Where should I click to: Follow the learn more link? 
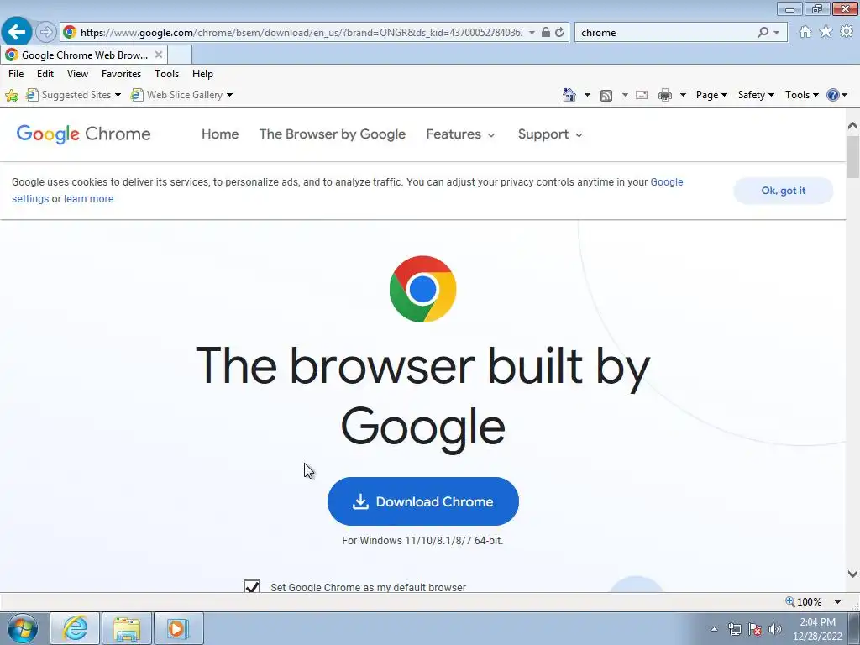click(89, 198)
